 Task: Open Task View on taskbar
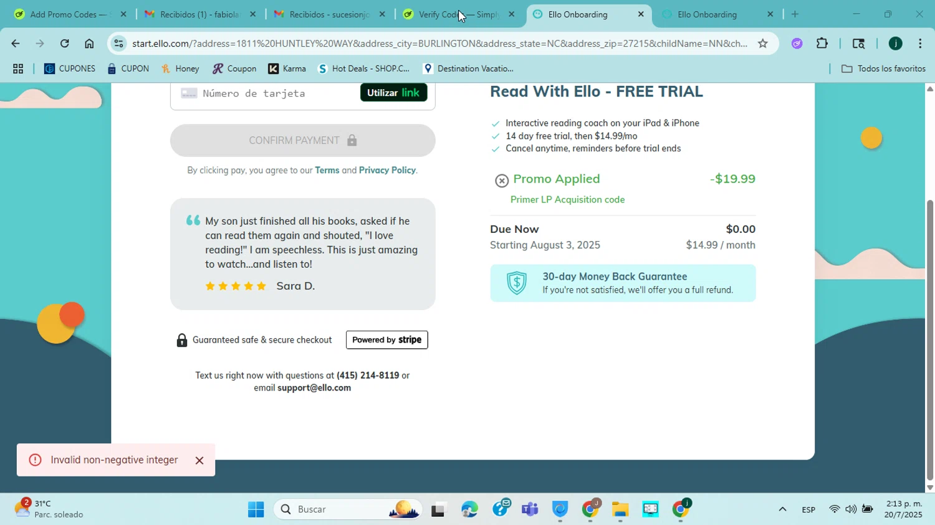coord(439,509)
